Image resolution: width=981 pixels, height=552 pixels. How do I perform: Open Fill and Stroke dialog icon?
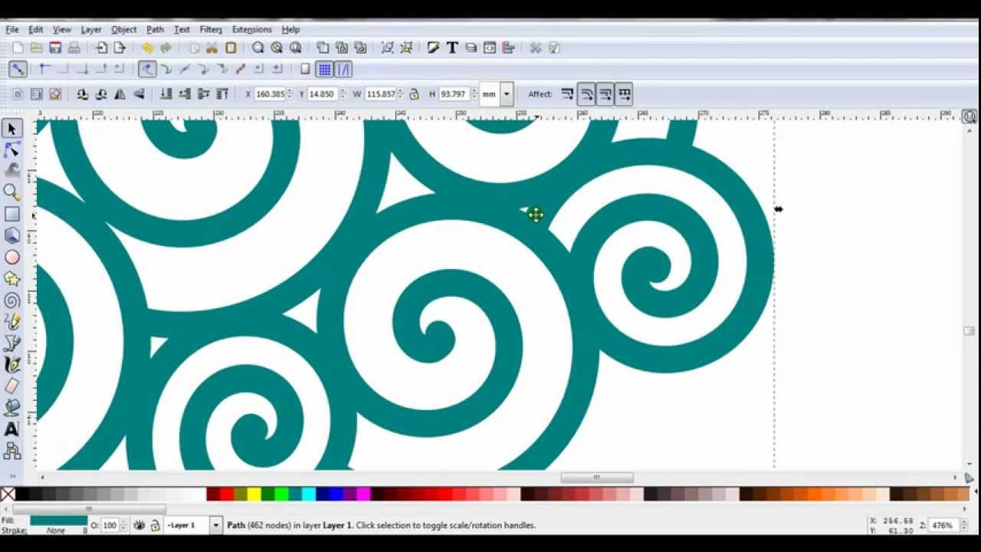pos(433,48)
